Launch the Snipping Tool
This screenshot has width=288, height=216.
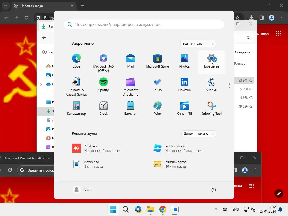tap(211, 109)
